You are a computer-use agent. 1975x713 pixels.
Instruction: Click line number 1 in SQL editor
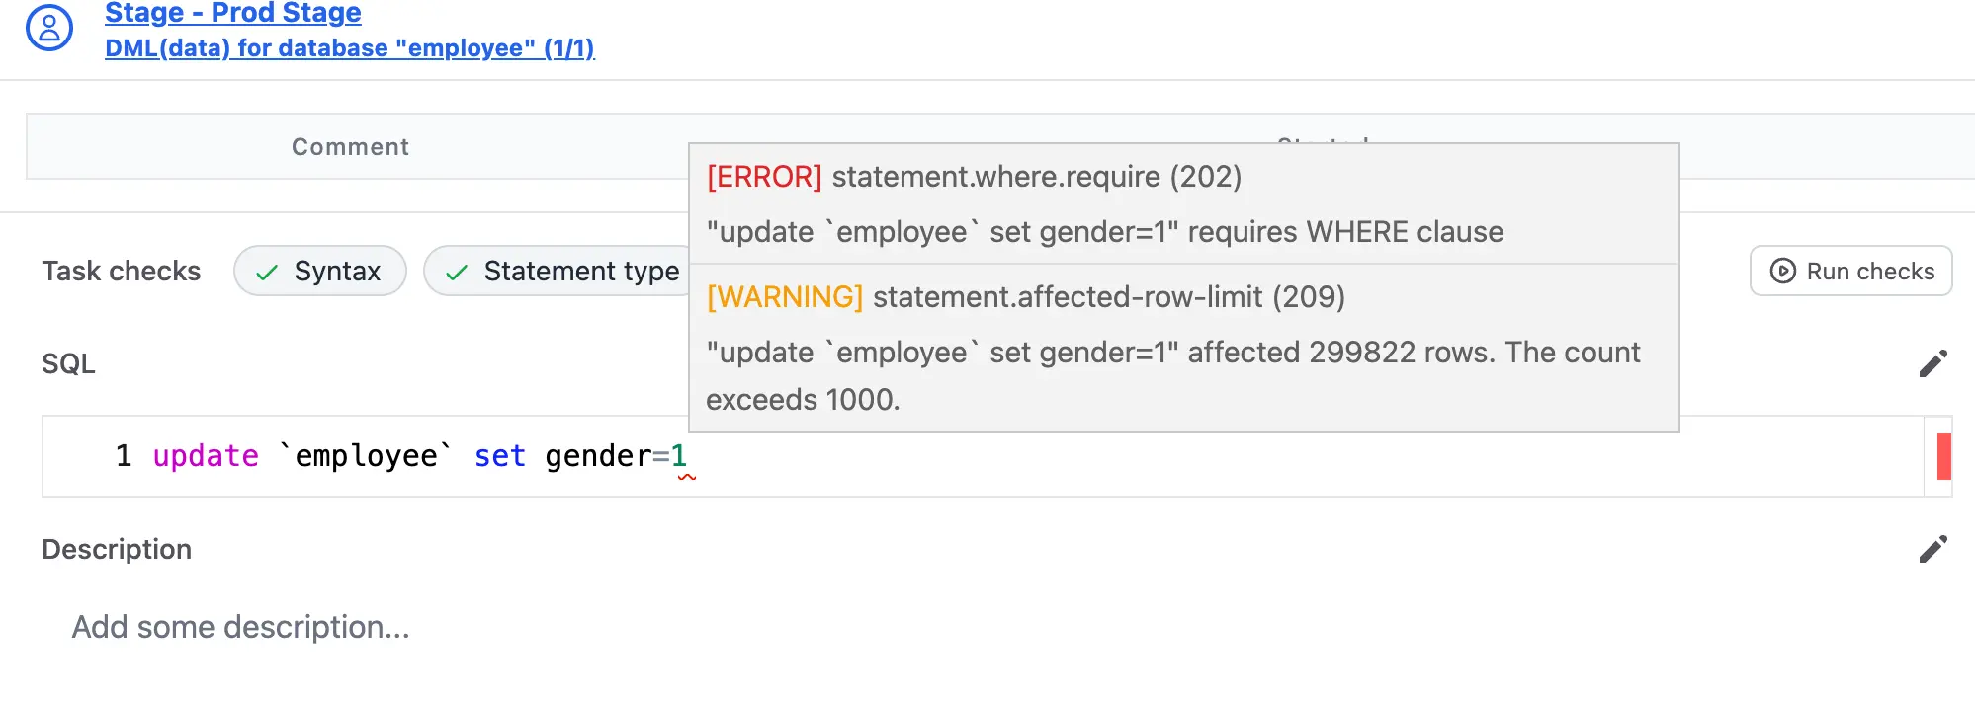[x=124, y=456]
